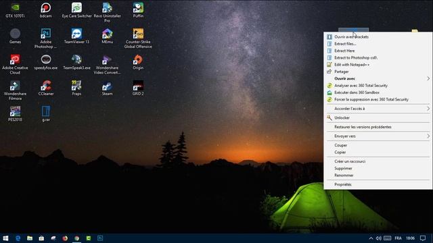Image resolution: width=433 pixels, height=243 pixels.
Task: Open Photoshop from the taskbar
Action: 100,238
